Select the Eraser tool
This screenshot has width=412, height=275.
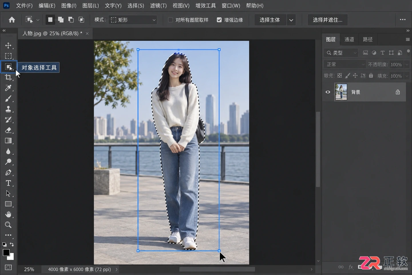pyautogui.click(x=8, y=130)
